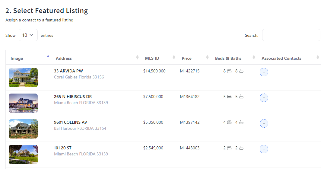Add contact to 33 ARVIDA PW listing
The image size is (327, 169).
coord(264,72)
